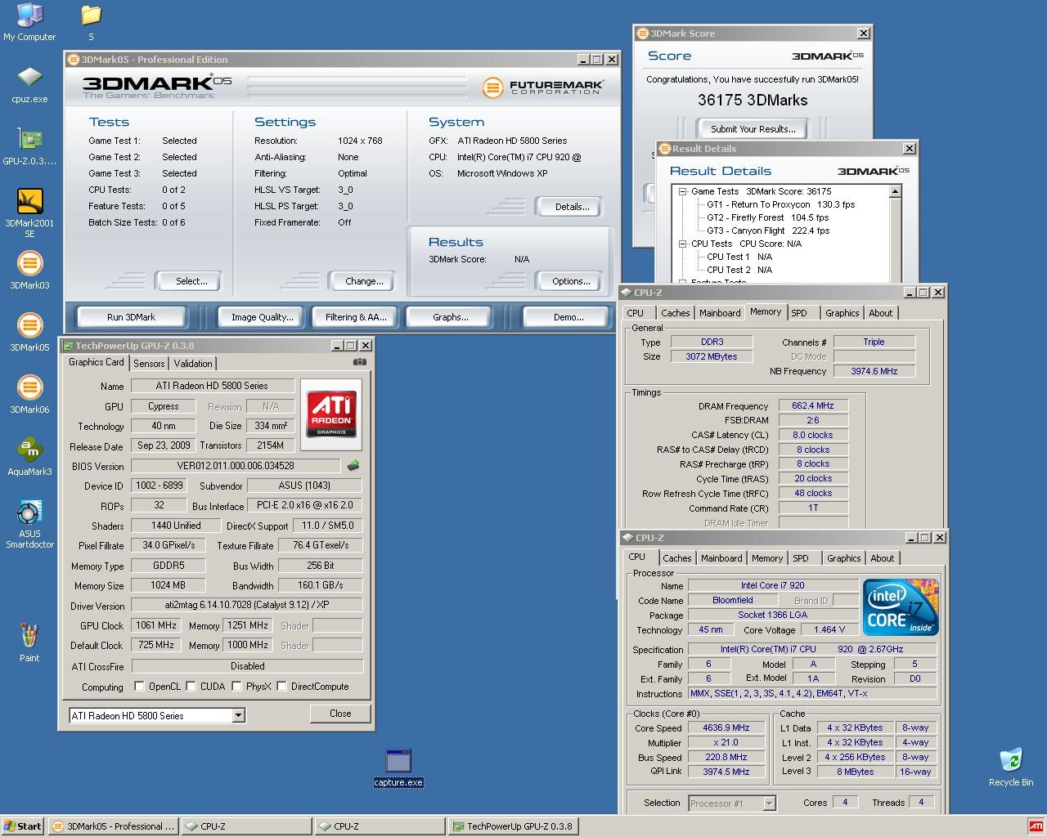The image size is (1047, 837).
Task: Launch GPU-Z desktop shortcut icon
Action: pos(29,147)
